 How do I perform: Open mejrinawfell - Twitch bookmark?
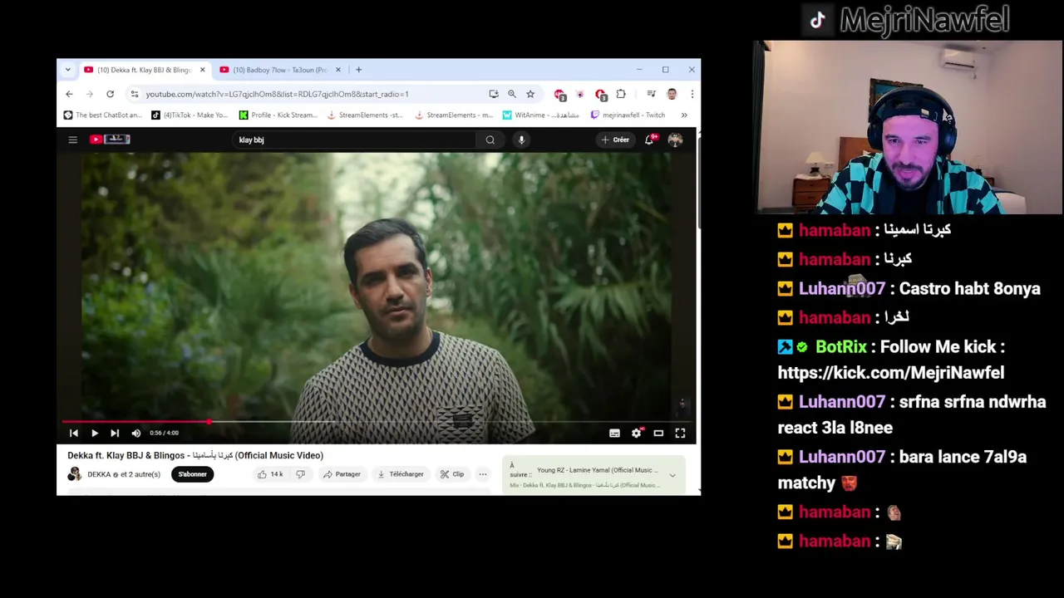point(628,115)
